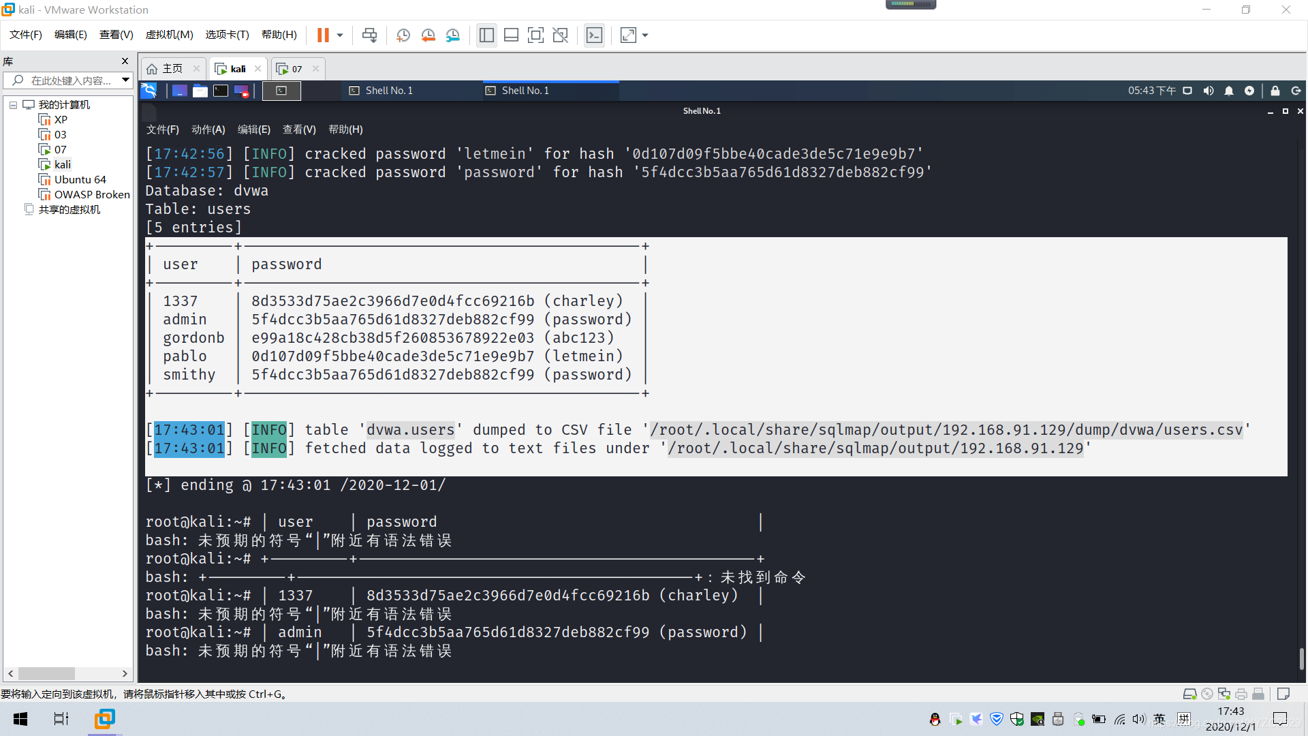Open VMware 帮助(H) menu
The image size is (1308, 736).
coord(279,35)
